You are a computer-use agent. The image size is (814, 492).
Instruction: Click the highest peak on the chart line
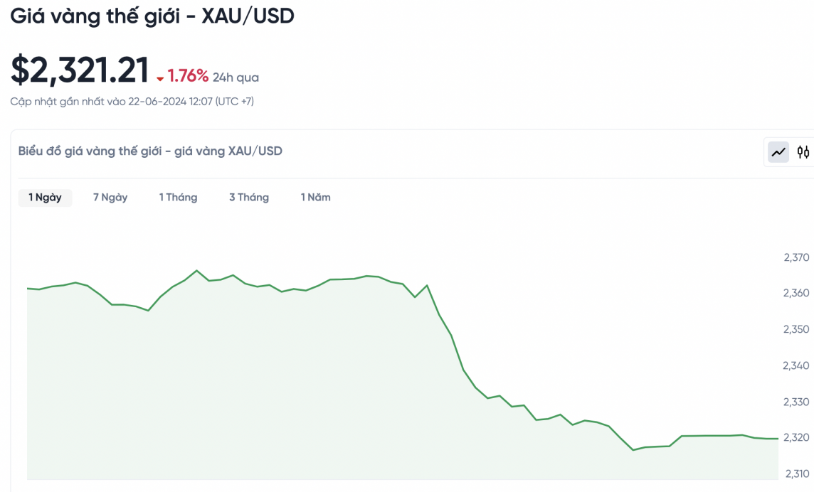coord(197,270)
